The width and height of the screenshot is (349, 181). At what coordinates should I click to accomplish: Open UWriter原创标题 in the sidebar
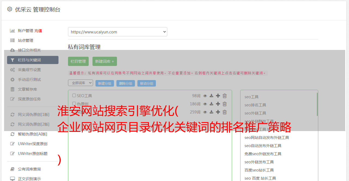[x=33, y=154]
